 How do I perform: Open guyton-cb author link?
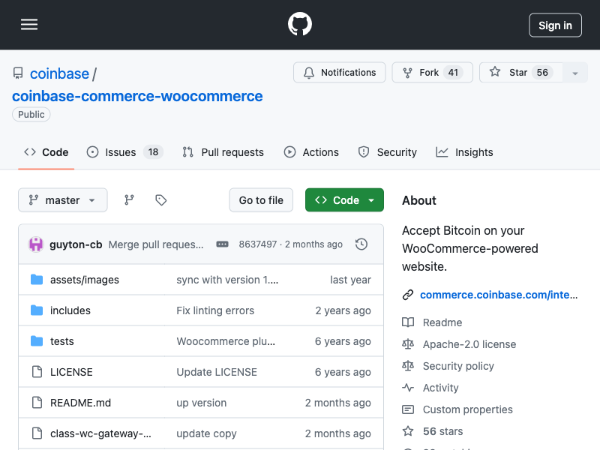pos(76,244)
